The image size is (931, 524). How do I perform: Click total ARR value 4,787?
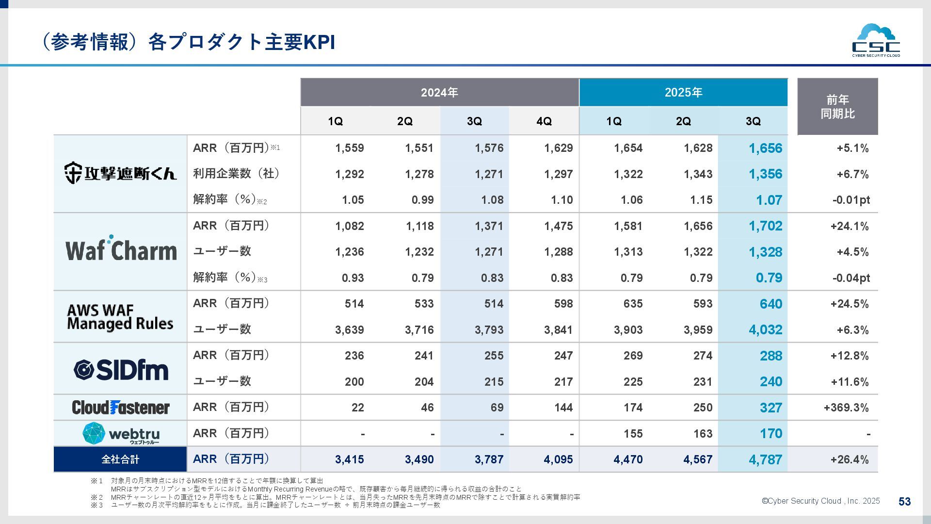click(765, 459)
